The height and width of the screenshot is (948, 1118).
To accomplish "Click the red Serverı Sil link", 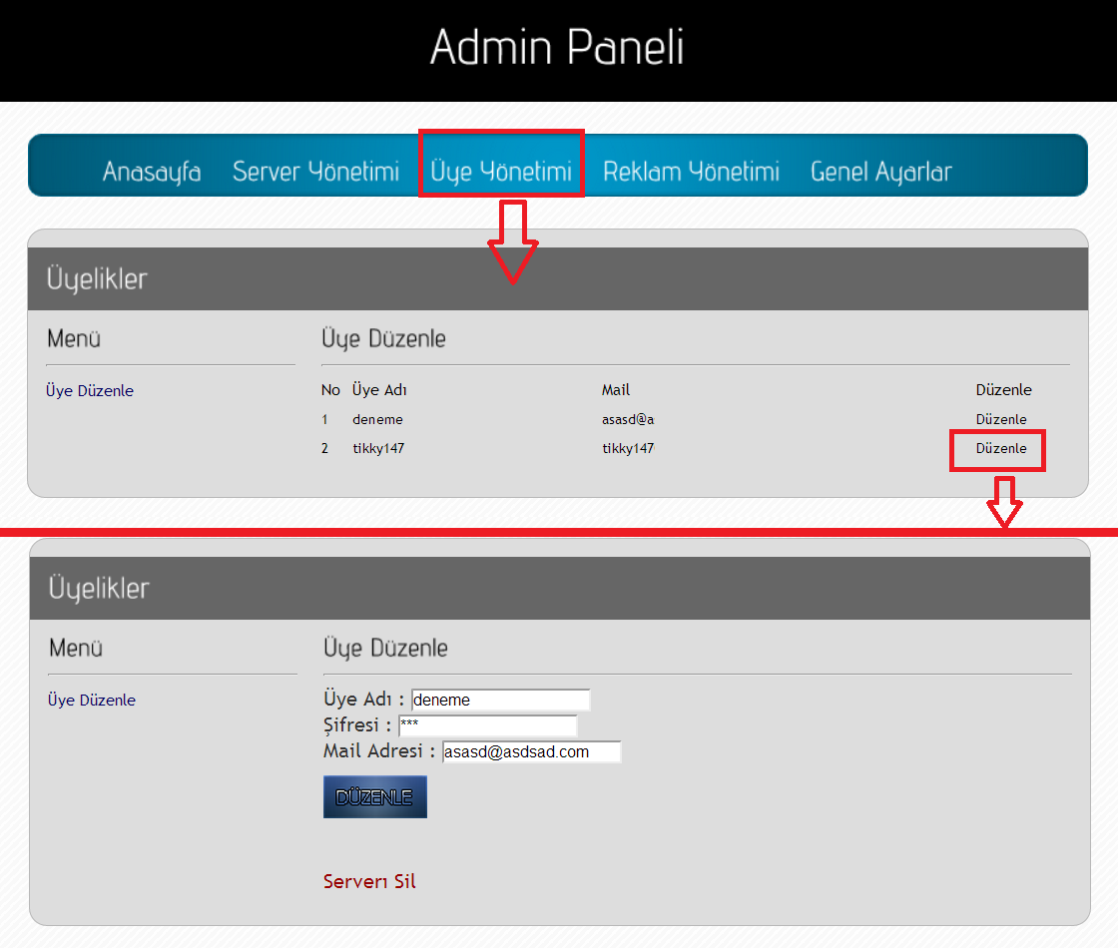I will coord(369,882).
